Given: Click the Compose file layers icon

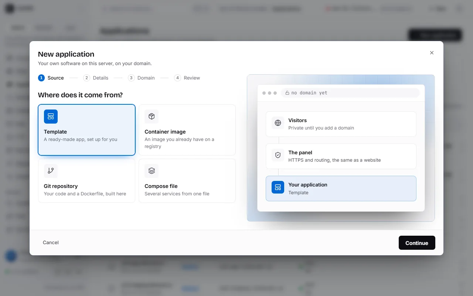Looking at the screenshot, I should 152,171.
